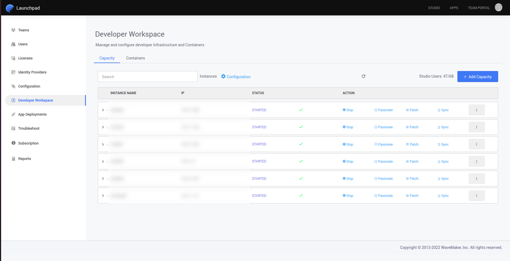Open the Teams section icon

pyautogui.click(x=13, y=30)
